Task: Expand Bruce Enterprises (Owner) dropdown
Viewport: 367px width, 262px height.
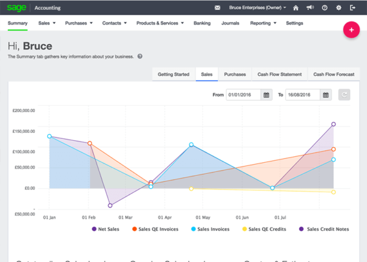Action: (x=258, y=8)
